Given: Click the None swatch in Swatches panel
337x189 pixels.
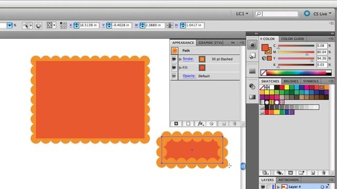Looking at the screenshot, I should tap(262, 87).
